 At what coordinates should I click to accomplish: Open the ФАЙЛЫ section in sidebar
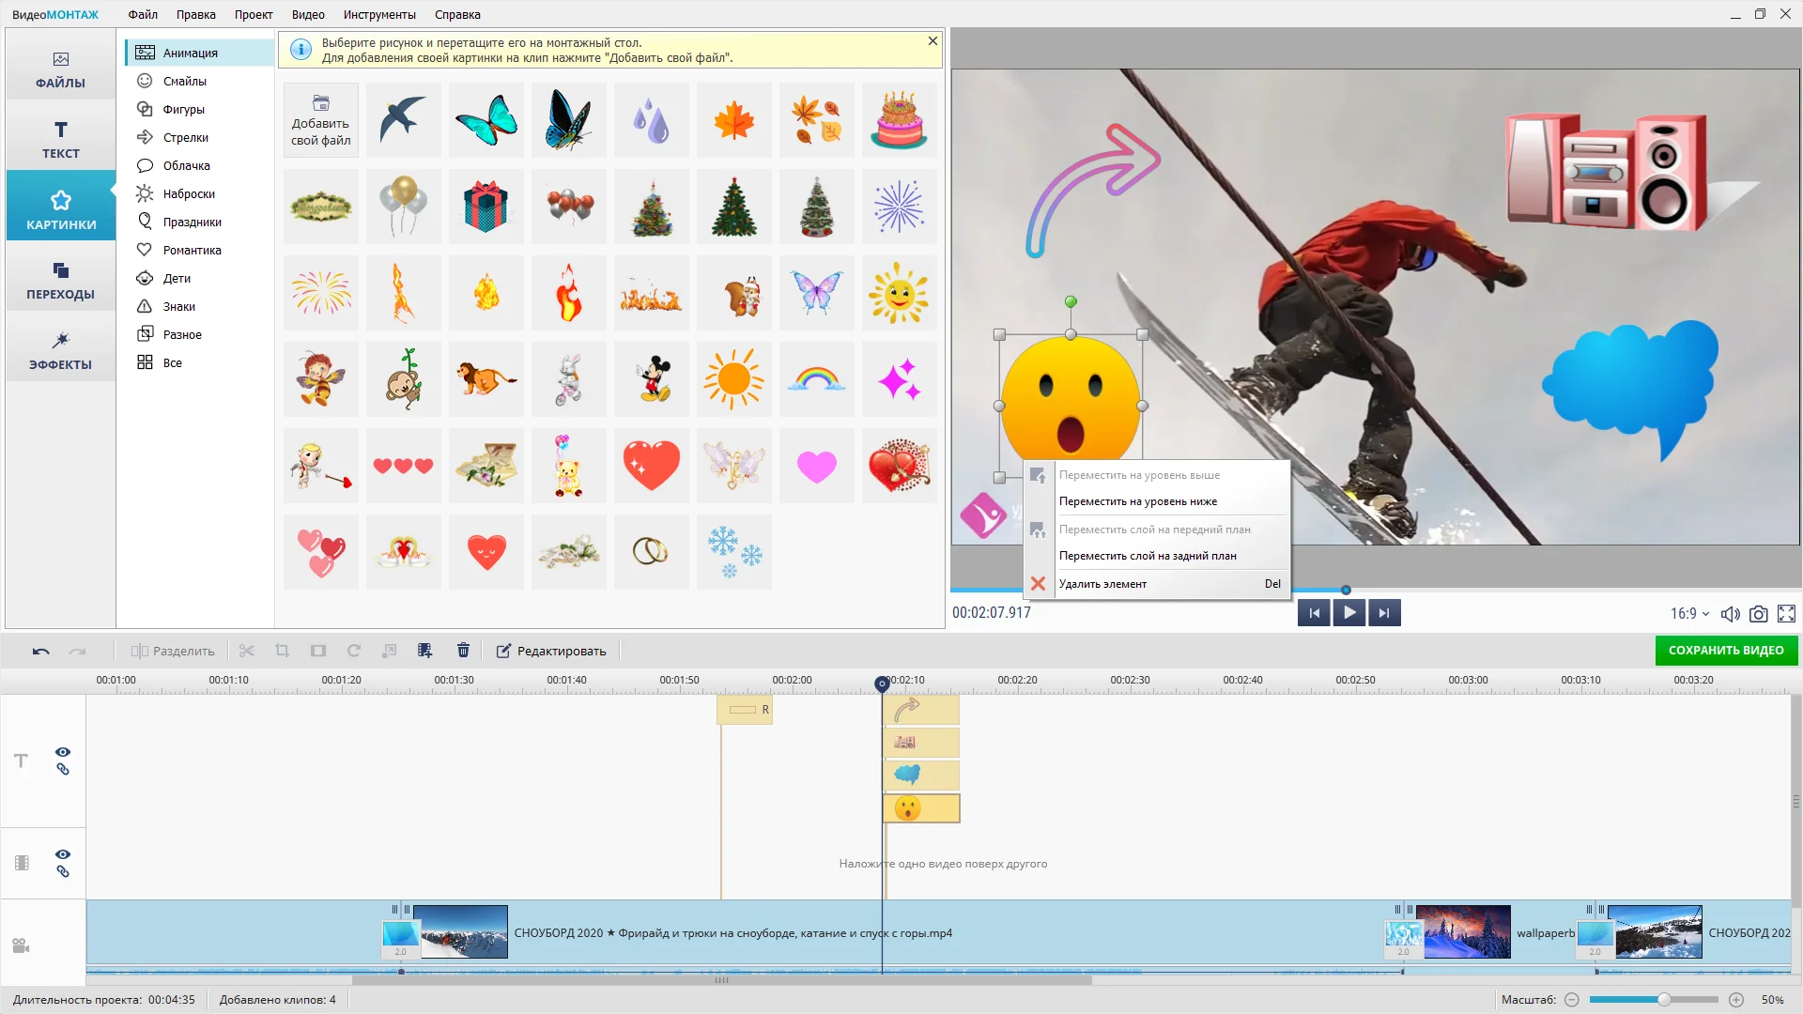coord(61,70)
